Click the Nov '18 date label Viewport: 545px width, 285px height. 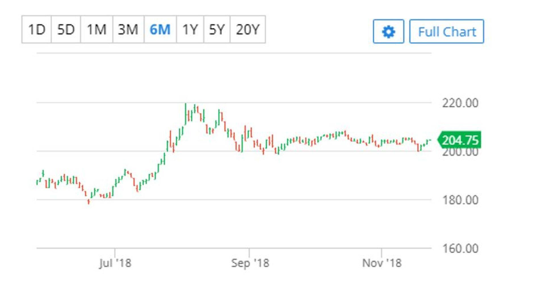[382, 263]
